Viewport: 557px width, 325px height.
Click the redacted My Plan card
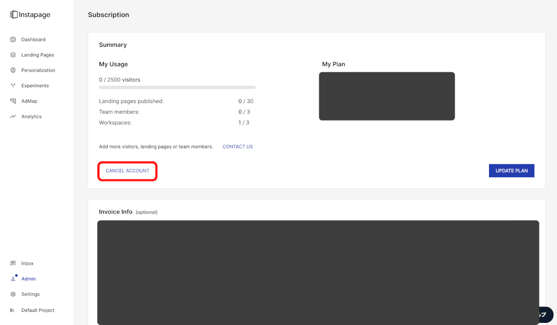click(x=387, y=96)
